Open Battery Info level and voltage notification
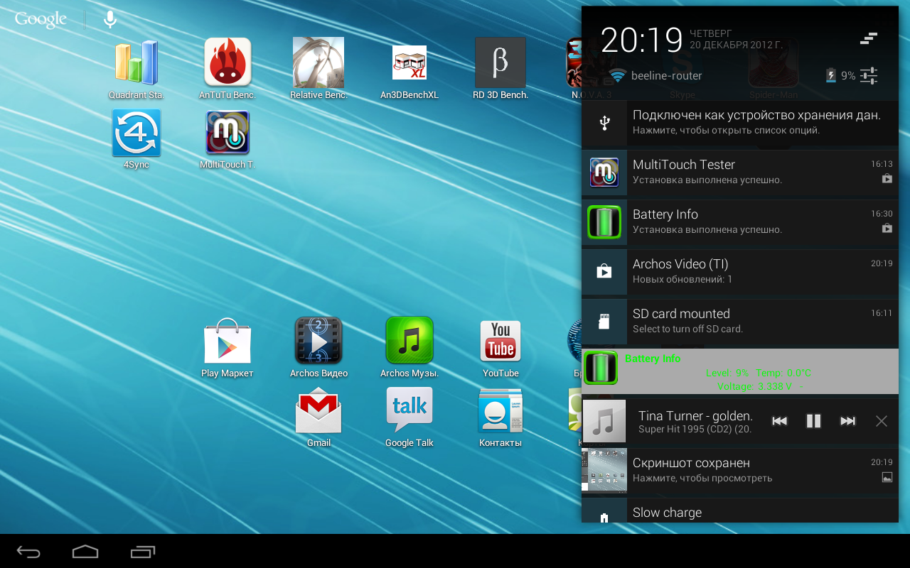The height and width of the screenshot is (568, 910). 740,371
